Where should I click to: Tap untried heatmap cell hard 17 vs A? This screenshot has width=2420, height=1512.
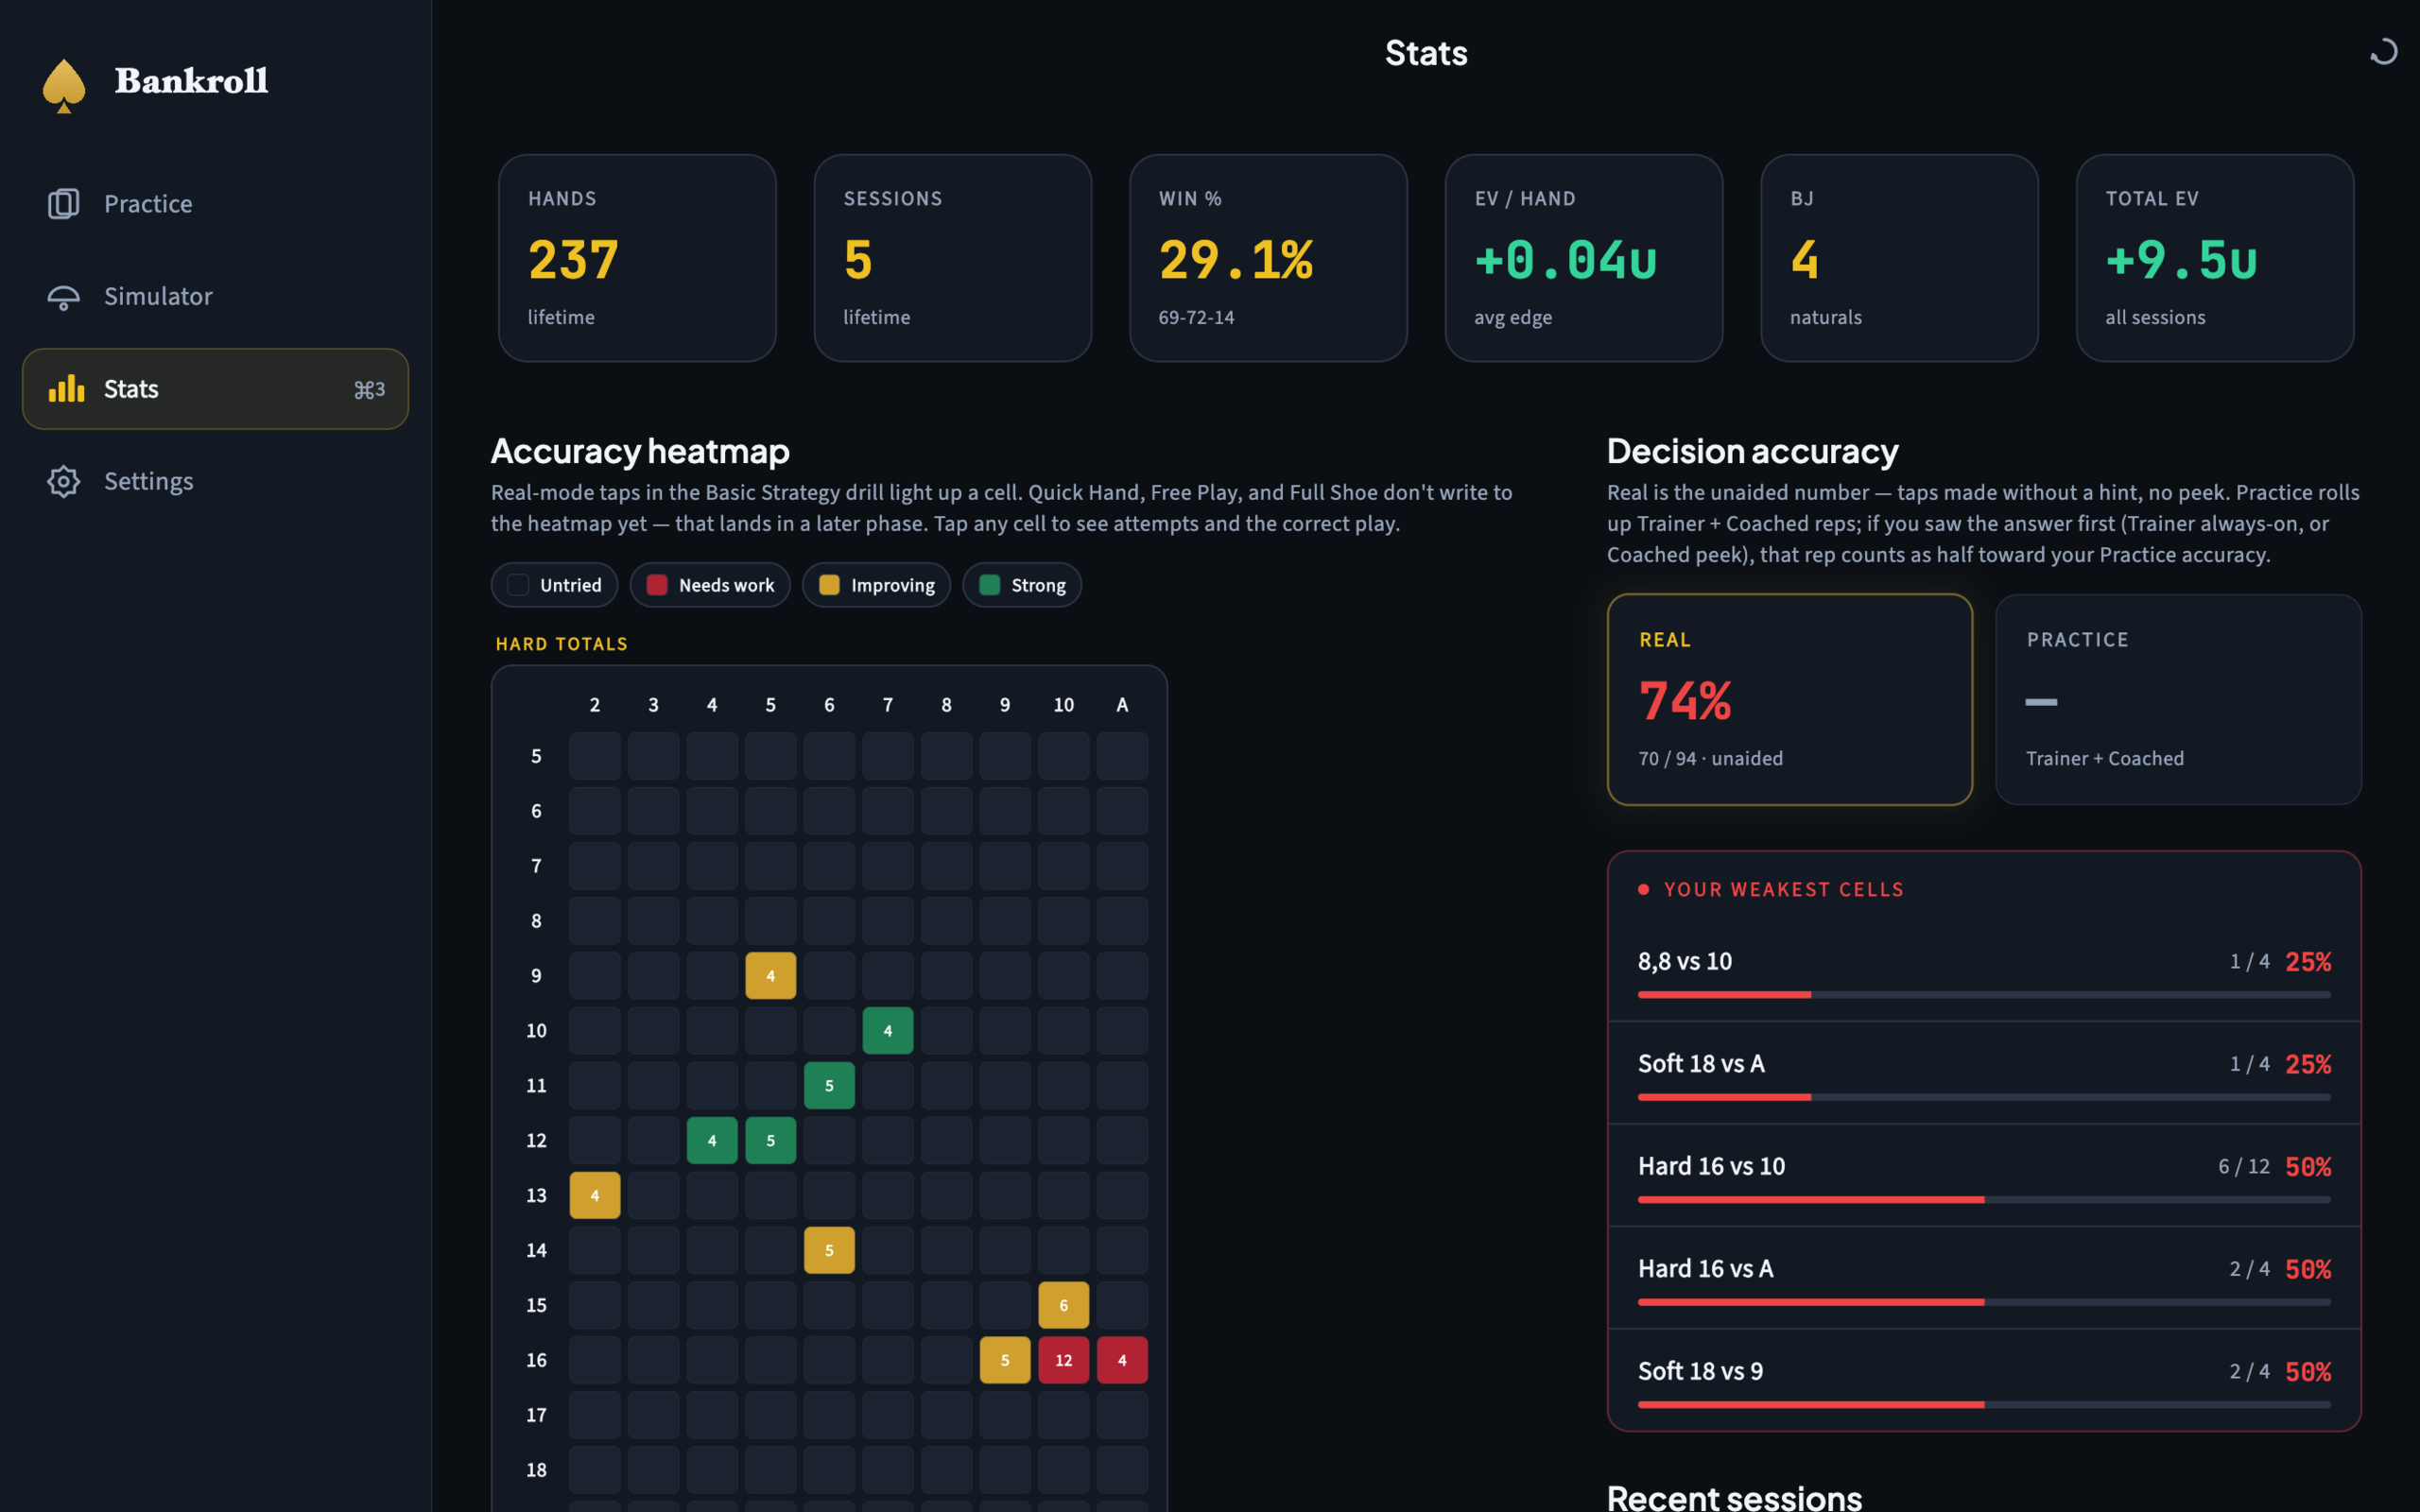pos(1122,1415)
